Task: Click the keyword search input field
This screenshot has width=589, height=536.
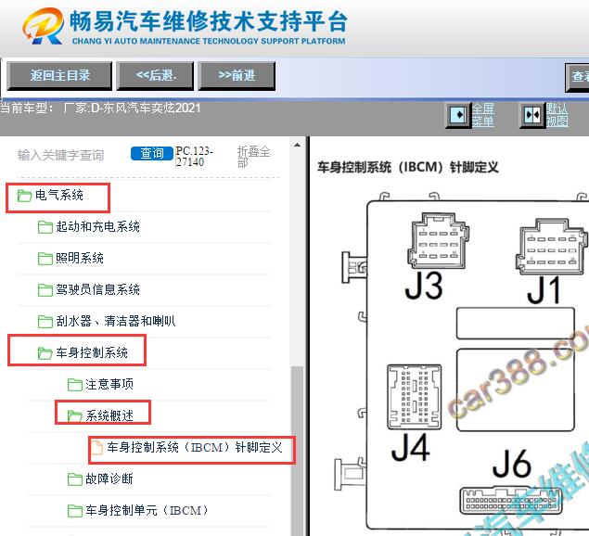Action: point(71,155)
